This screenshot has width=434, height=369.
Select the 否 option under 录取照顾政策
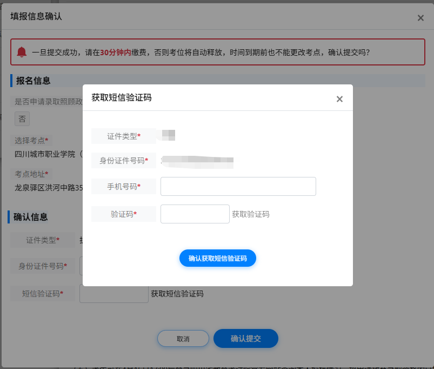(22, 118)
